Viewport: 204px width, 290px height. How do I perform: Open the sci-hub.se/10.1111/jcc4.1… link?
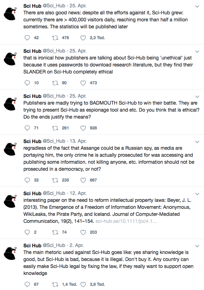click(x=126, y=221)
